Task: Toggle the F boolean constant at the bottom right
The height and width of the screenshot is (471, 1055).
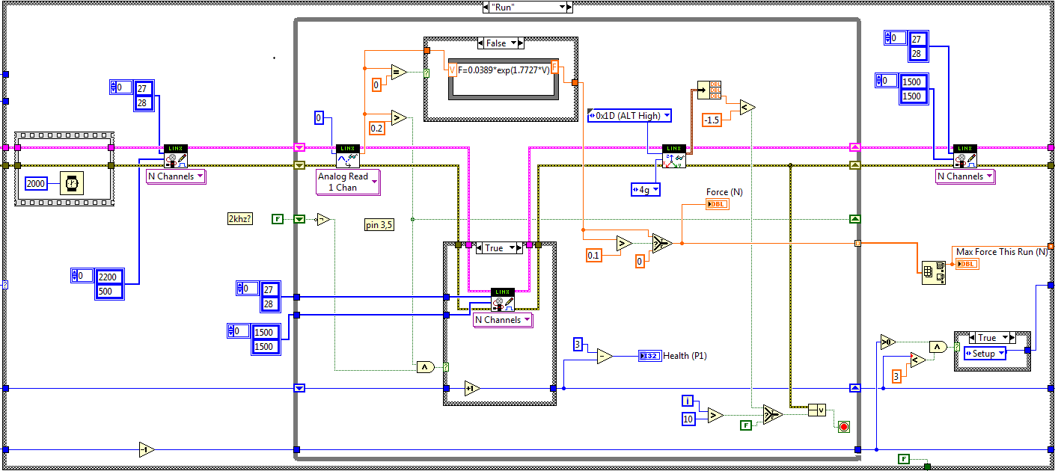Action: point(904,458)
